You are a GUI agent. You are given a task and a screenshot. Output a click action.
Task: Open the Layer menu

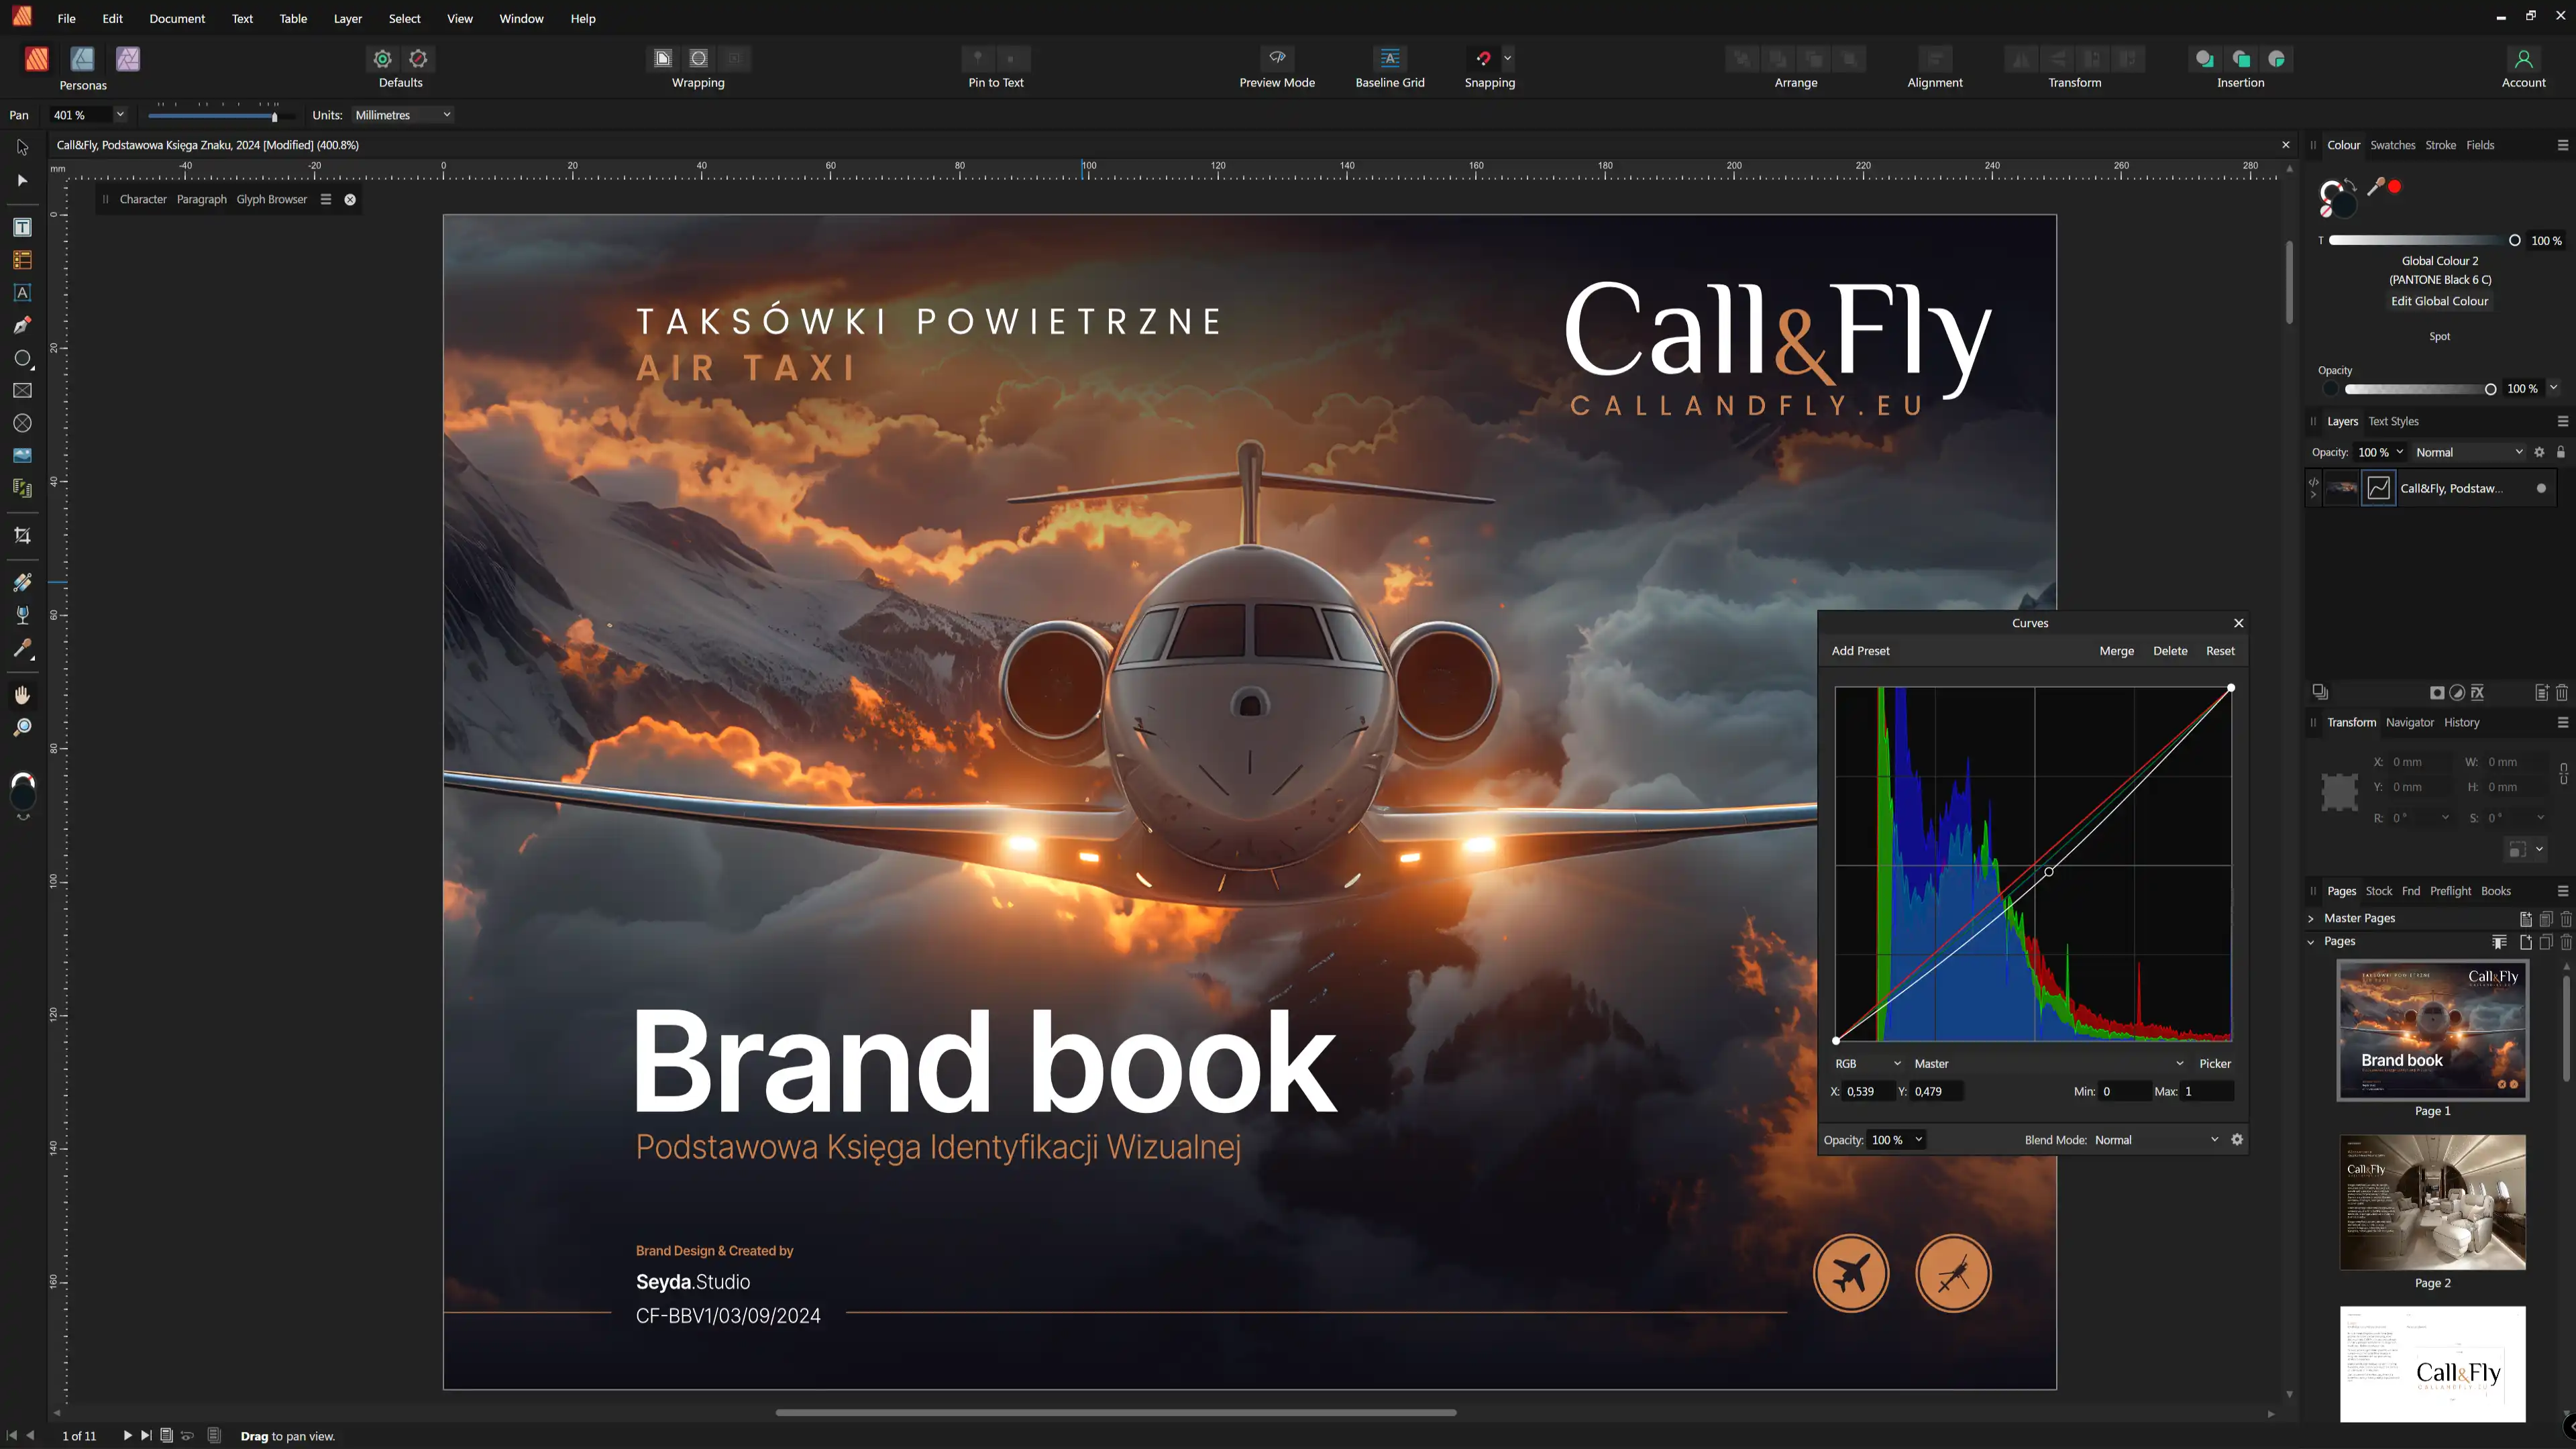(x=347, y=19)
